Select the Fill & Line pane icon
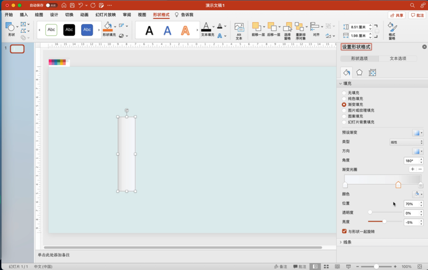The width and height of the screenshot is (428, 270). click(x=347, y=72)
